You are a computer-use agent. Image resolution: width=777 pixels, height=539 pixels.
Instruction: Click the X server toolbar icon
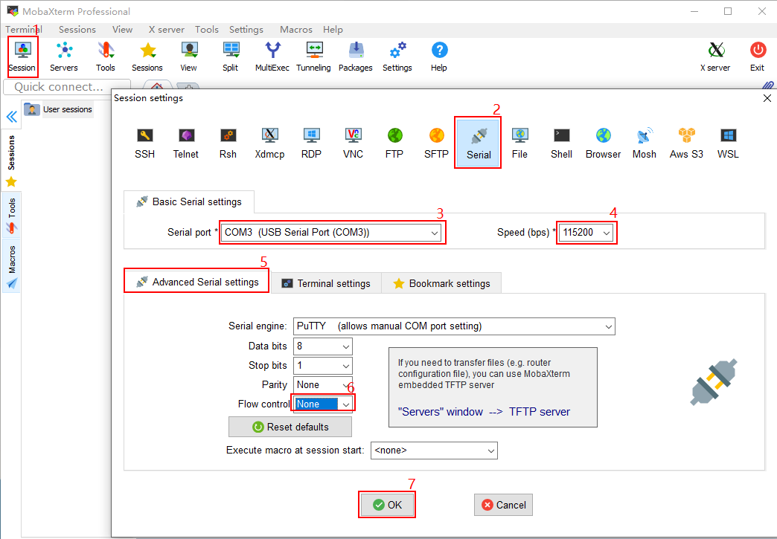pyautogui.click(x=715, y=57)
